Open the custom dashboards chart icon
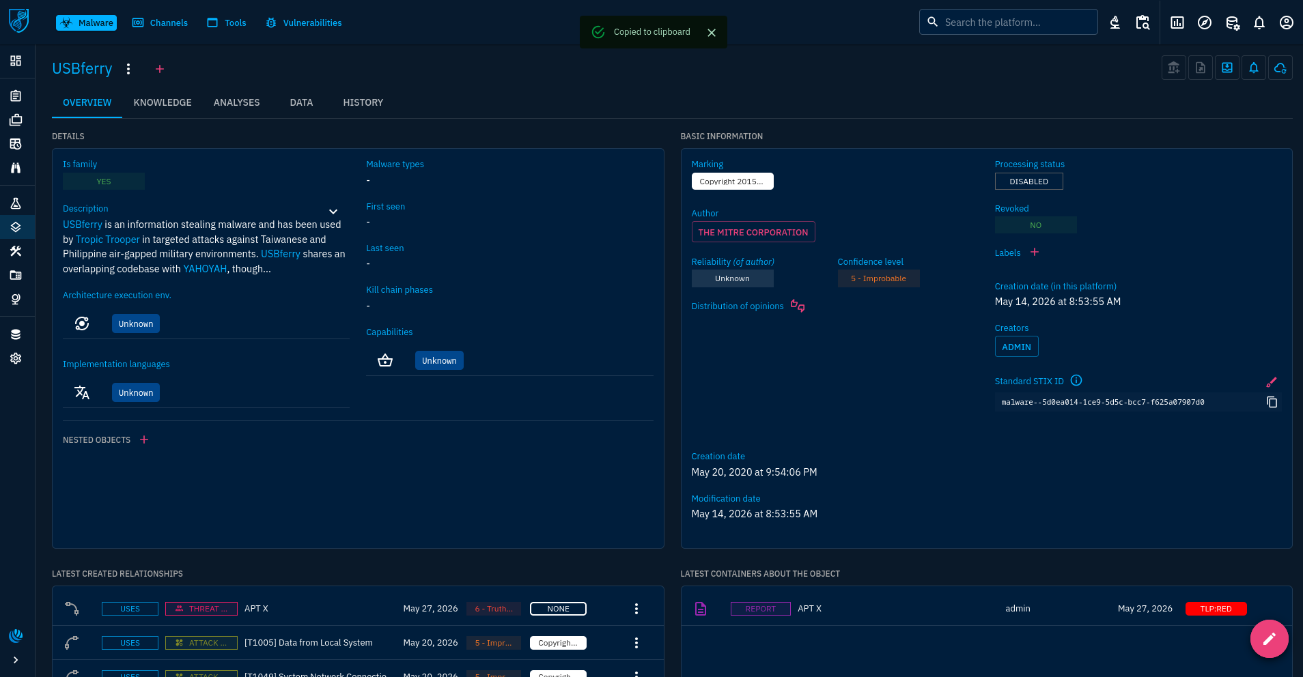 click(1177, 23)
